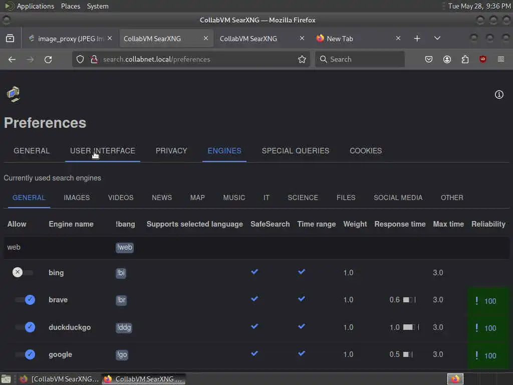The image size is (513, 385).
Task: Click the !ddg bang label
Action: (x=124, y=327)
